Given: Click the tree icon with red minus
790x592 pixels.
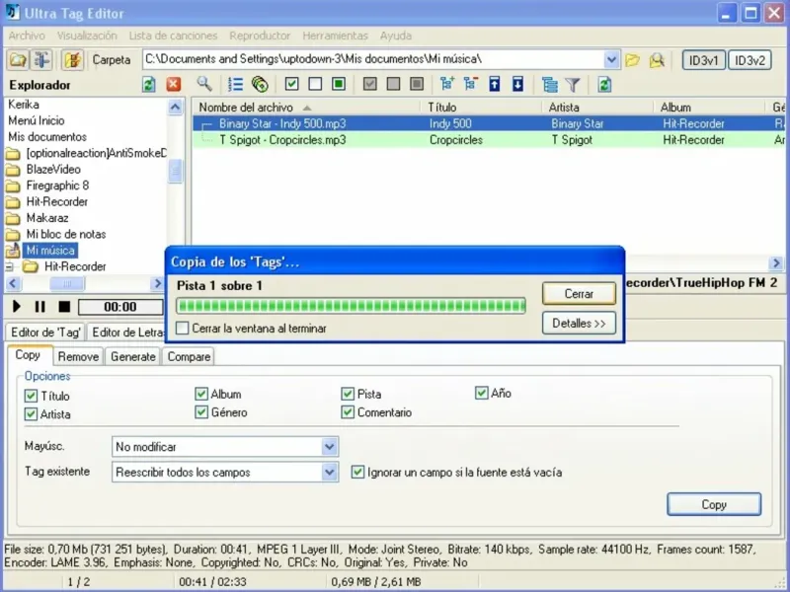Looking at the screenshot, I should click(471, 84).
